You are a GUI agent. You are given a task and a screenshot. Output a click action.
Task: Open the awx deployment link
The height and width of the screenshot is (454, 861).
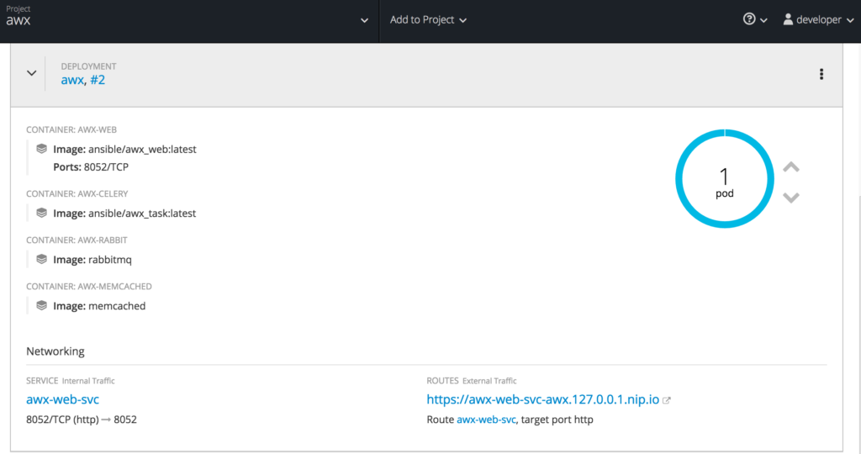(x=72, y=80)
